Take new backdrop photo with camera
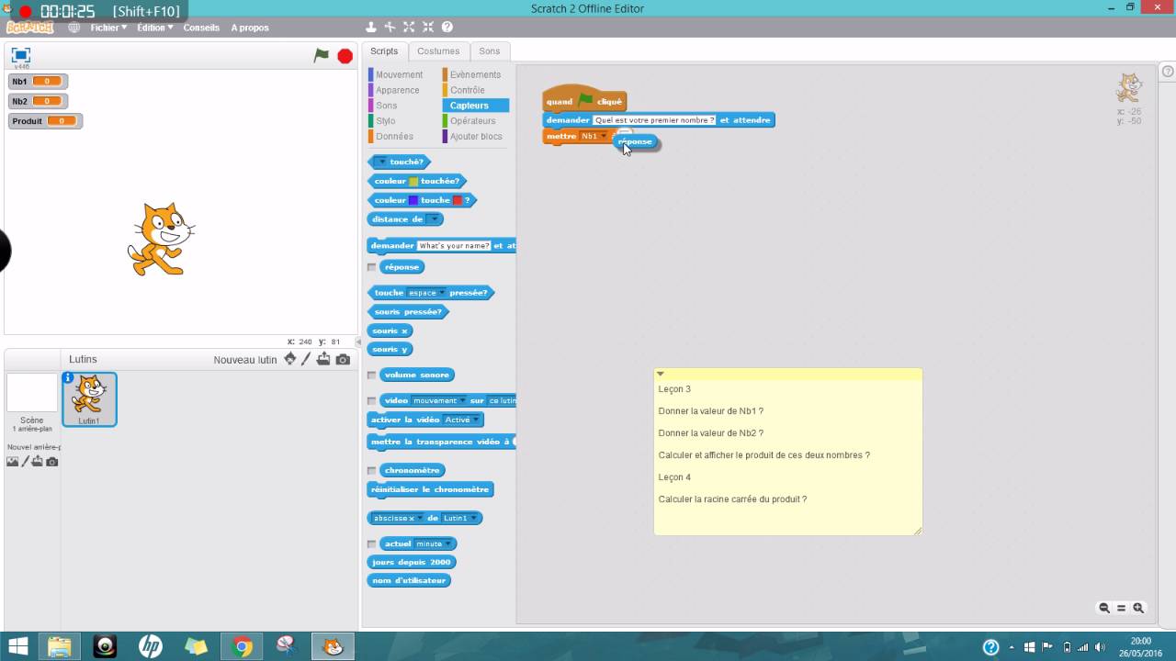The height and width of the screenshot is (661, 1176). (x=52, y=462)
